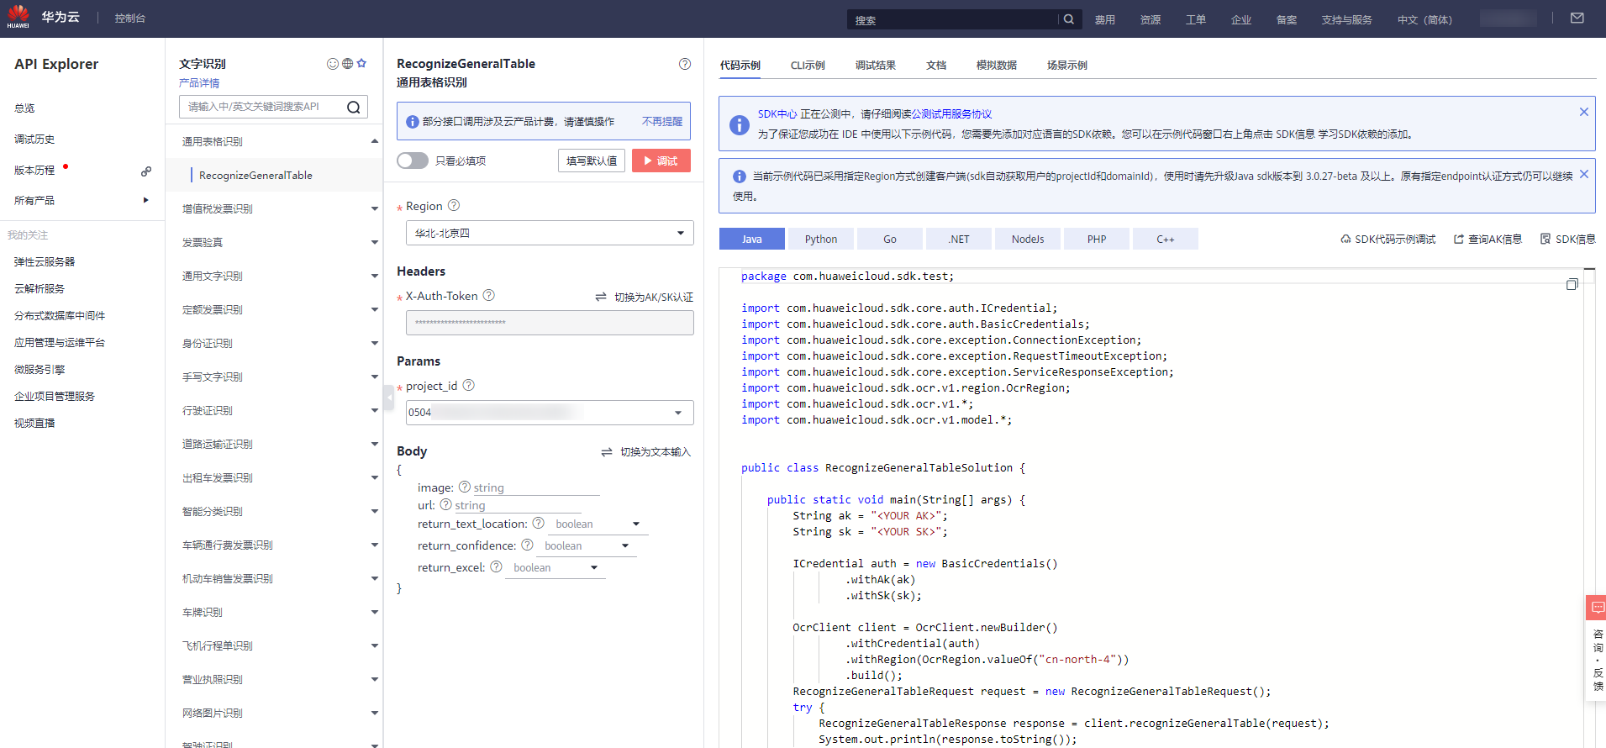This screenshot has width=1606, height=748.
Task: Click the search magnifier in top bar
Action: click(1069, 19)
